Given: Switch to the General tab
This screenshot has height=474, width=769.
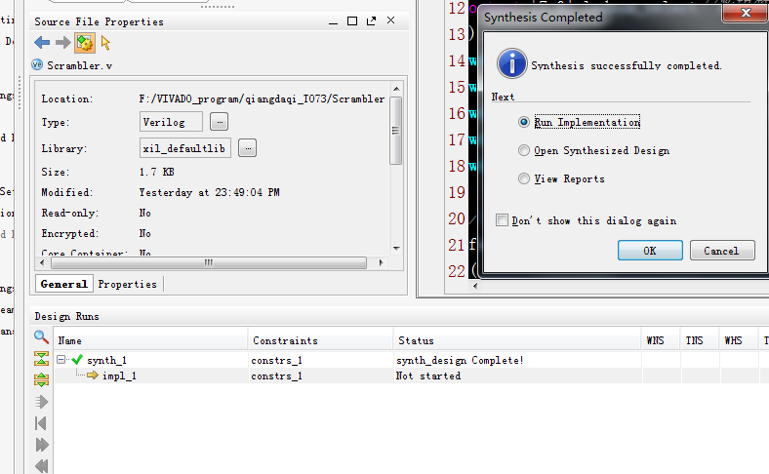Looking at the screenshot, I should click(x=64, y=284).
